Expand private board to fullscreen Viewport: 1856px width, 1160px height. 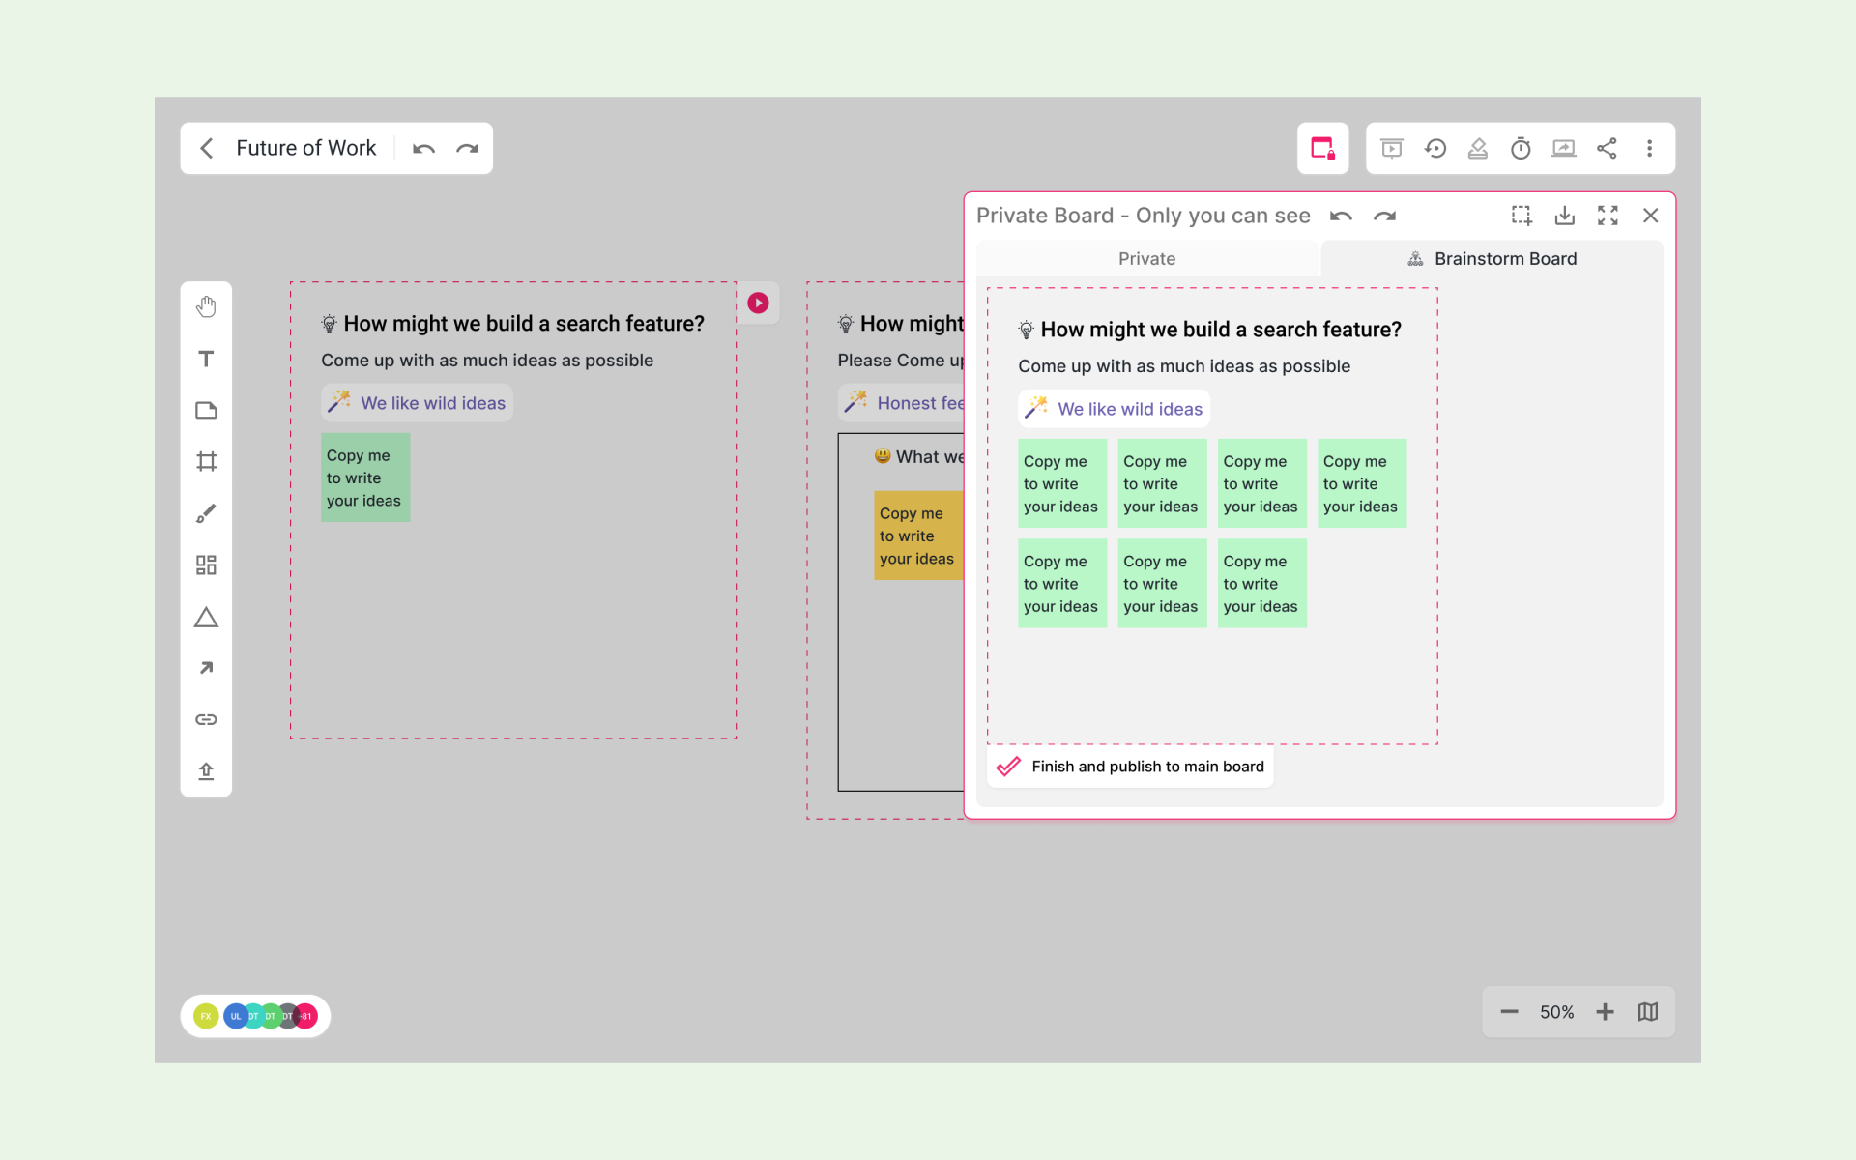pos(1608,216)
